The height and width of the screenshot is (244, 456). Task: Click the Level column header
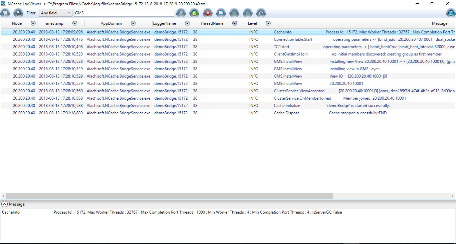tap(252, 23)
